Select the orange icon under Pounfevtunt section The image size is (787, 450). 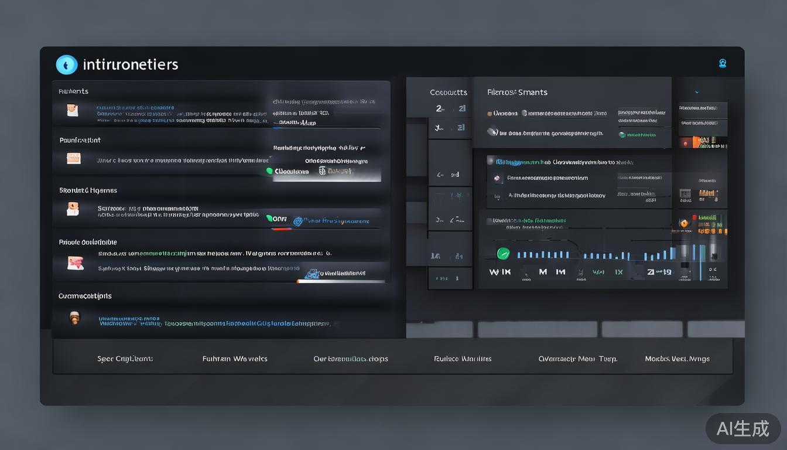(x=73, y=158)
